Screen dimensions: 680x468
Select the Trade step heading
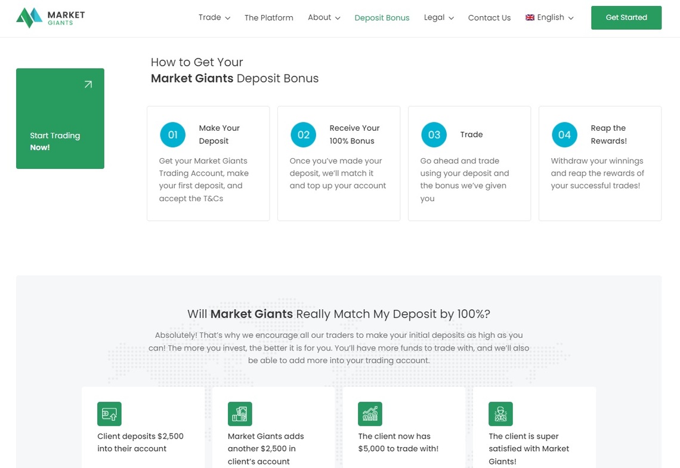(x=471, y=134)
